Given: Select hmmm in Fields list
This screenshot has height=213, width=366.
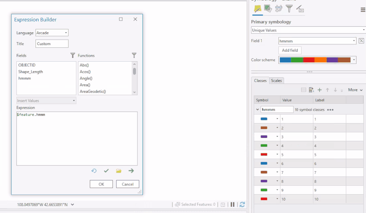Looking at the screenshot, I should click(x=25, y=78).
